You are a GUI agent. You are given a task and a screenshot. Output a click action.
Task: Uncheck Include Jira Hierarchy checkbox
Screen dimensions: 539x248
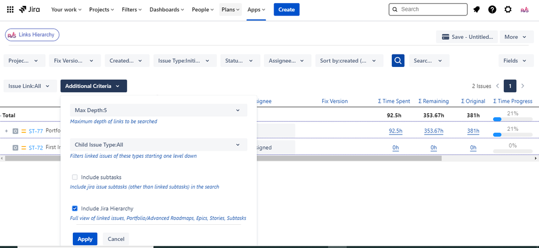74,209
